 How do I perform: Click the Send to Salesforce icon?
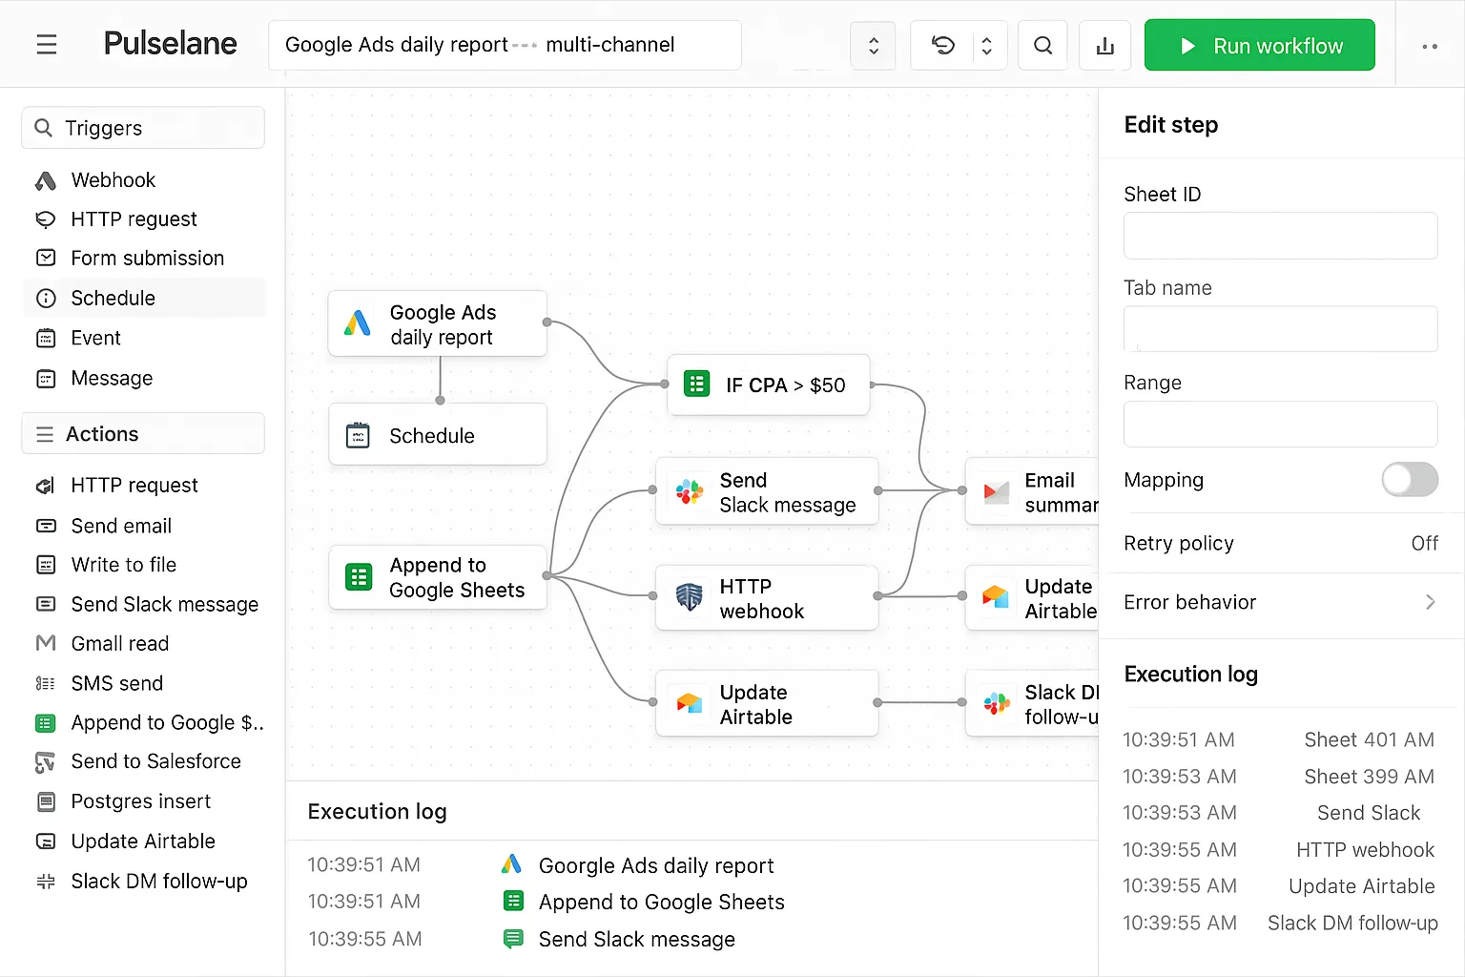(46, 761)
